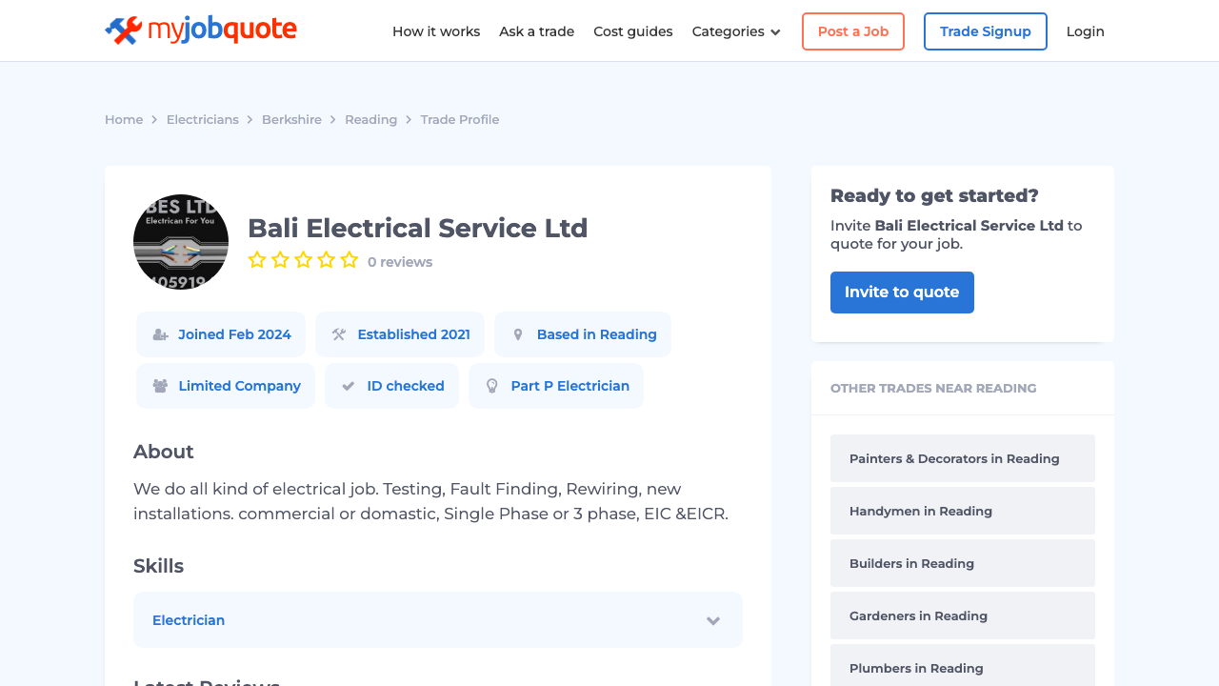This screenshot has height=686, width=1219.
Task: Click the checkmark icon beside ID checked
Action: (x=350, y=385)
